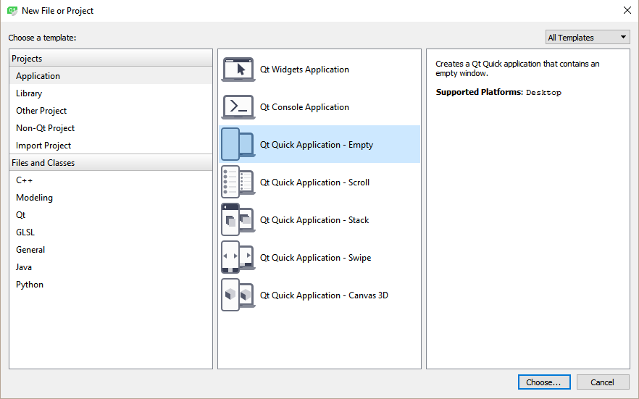This screenshot has height=399, width=639.
Task: Select the Library project category
Action: 29,93
